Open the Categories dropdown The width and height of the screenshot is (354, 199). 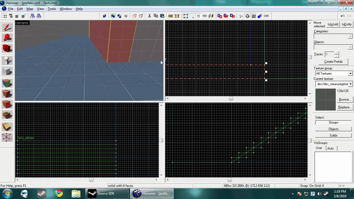point(333,36)
